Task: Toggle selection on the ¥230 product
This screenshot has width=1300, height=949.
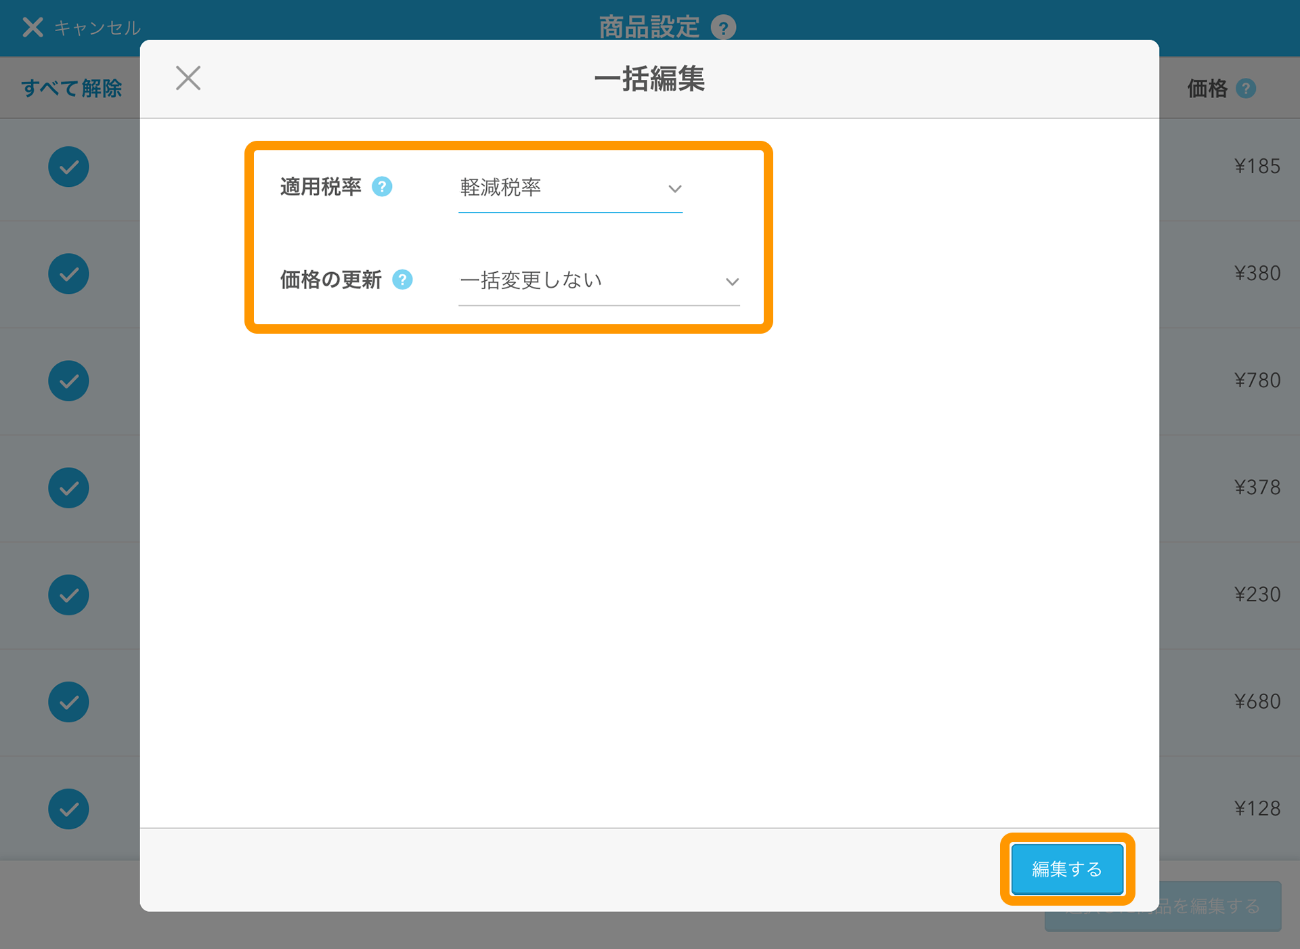Action: point(68,595)
